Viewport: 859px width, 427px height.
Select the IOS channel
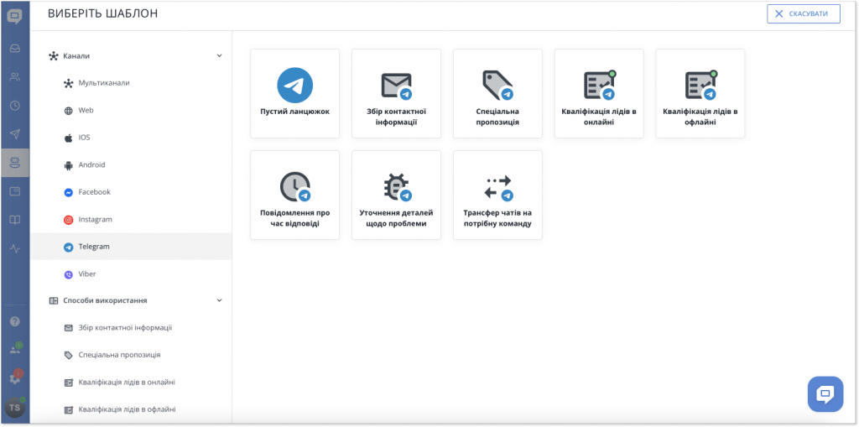point(132,138)
